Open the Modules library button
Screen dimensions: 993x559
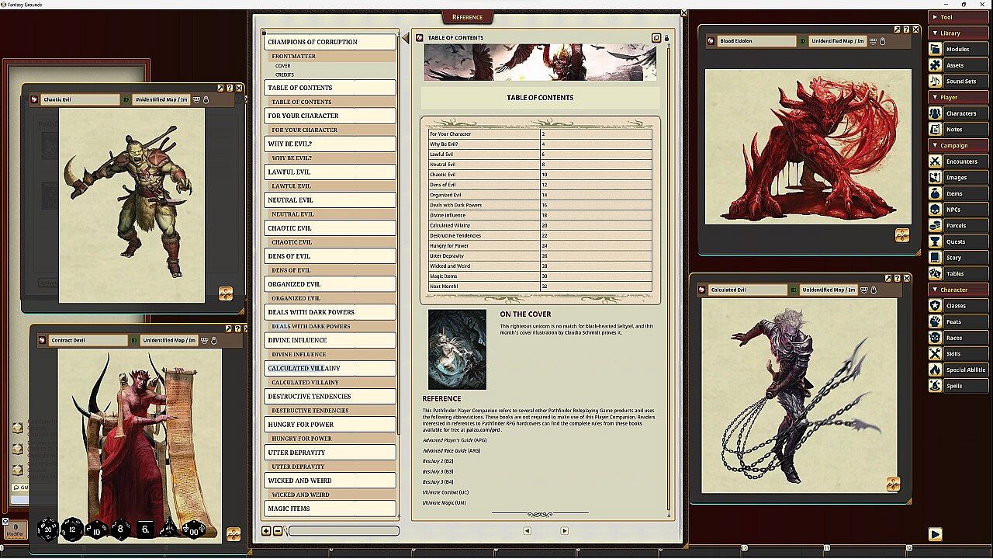click(958, 49)
